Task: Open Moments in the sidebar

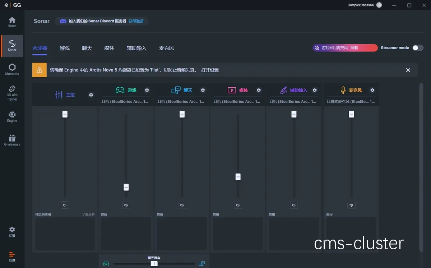Action: (x=12, y=69)
